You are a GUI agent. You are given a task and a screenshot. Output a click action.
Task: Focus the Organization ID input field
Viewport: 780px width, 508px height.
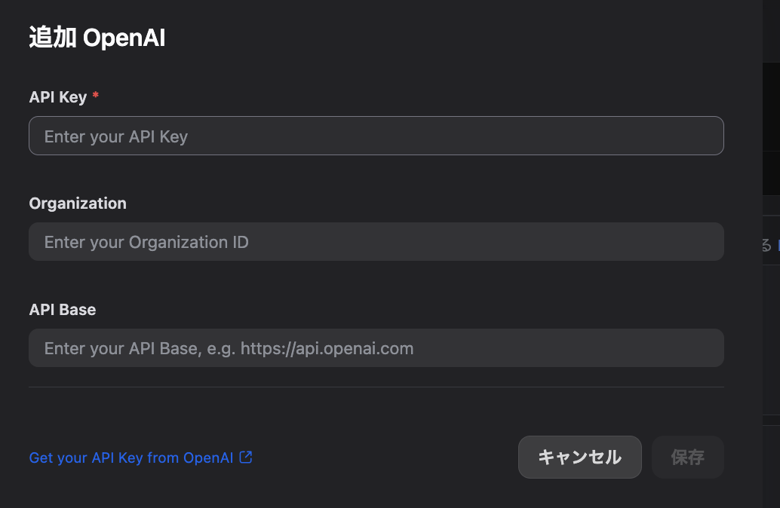pyautogui.click(x=376, y=242)
